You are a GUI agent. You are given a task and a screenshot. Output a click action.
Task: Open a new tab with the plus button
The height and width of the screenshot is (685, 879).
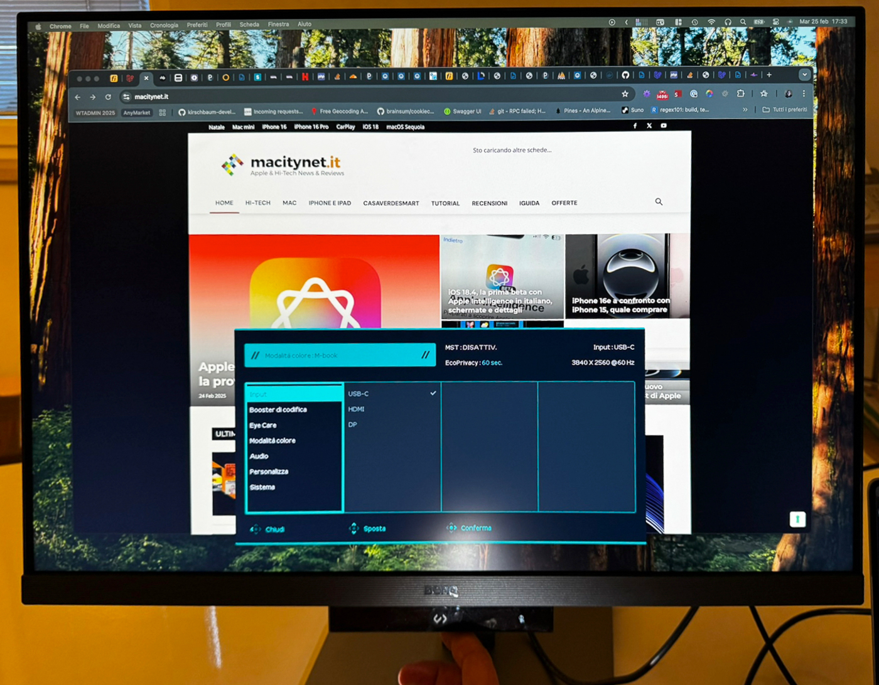coord(769,75)
